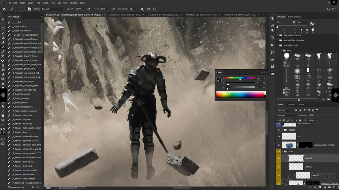
Task: Click the search icon at top right
Action: tap(328, 9)
